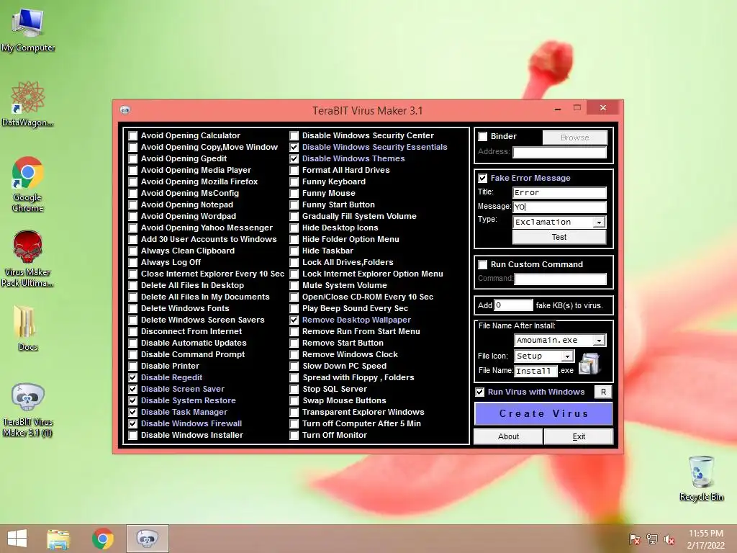Click the Test button
This screenshot has height=553, width=737.
(x=559, y=237)
